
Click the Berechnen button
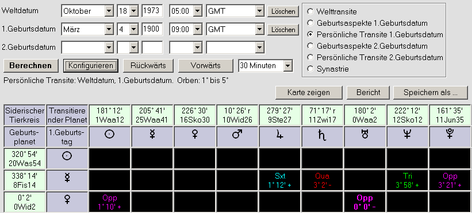click(30, 66)
